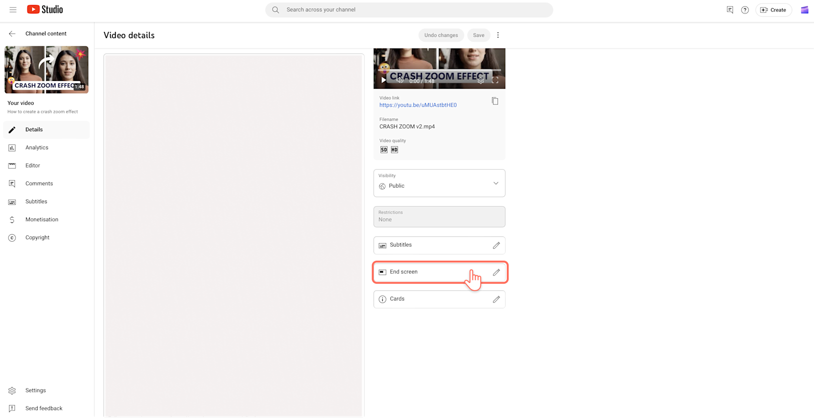The height and width of the screenshot is (418, 814).
Task: Open Settings in the sidebar
Action: click(46, 391)
